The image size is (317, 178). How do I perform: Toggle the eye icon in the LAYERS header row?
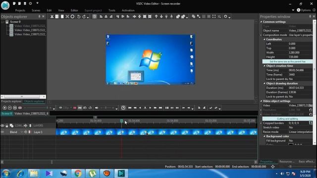point(2,126)
